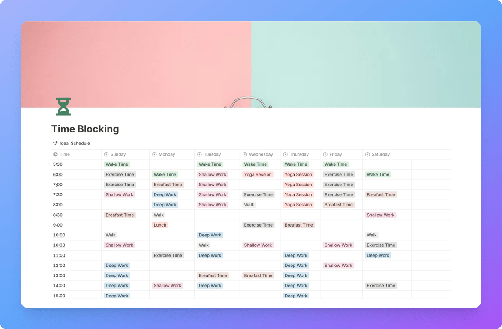Screen dimensions: 502x329
Task: Click Sunday's Shallow Work tag at 7:30
Action: coord(120,194)
